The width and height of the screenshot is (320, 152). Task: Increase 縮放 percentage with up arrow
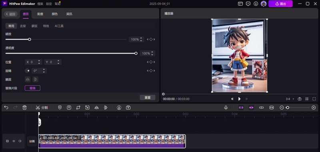[x=141, y=38]
